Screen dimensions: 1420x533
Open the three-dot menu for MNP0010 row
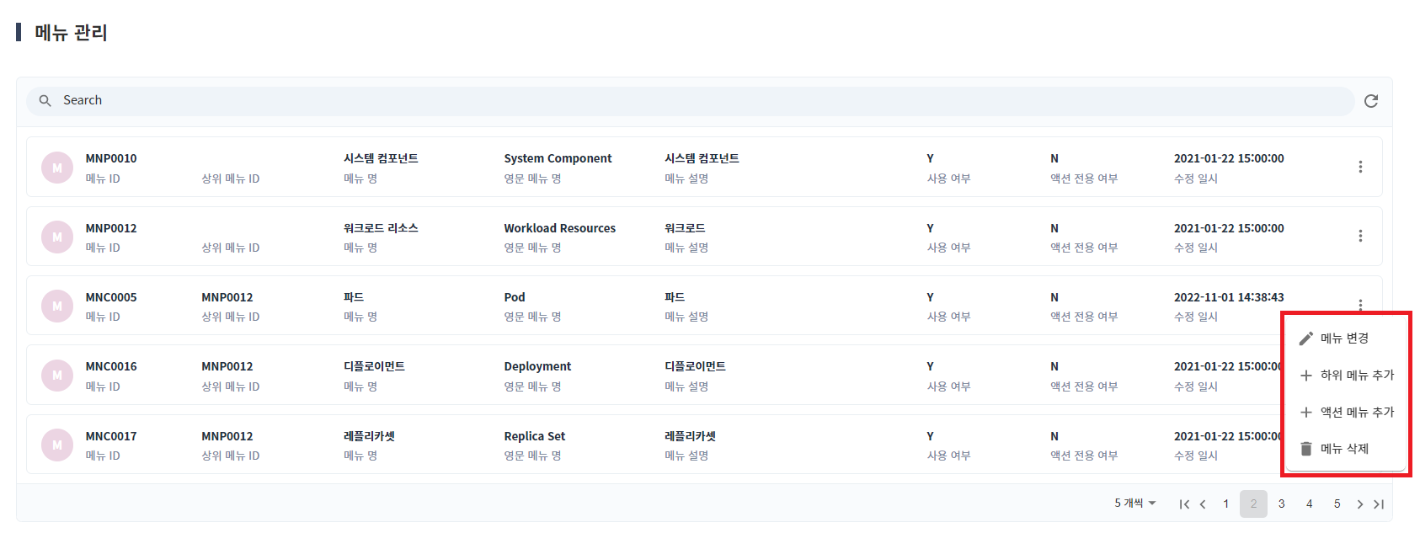pyautogui.click(x=1360, y=167)
